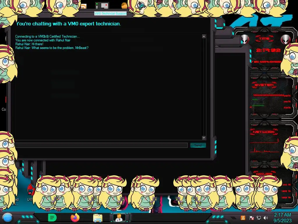Launch Firefox from the taskbar
This screenshot has width=298, height=224.
coord(75,218)
